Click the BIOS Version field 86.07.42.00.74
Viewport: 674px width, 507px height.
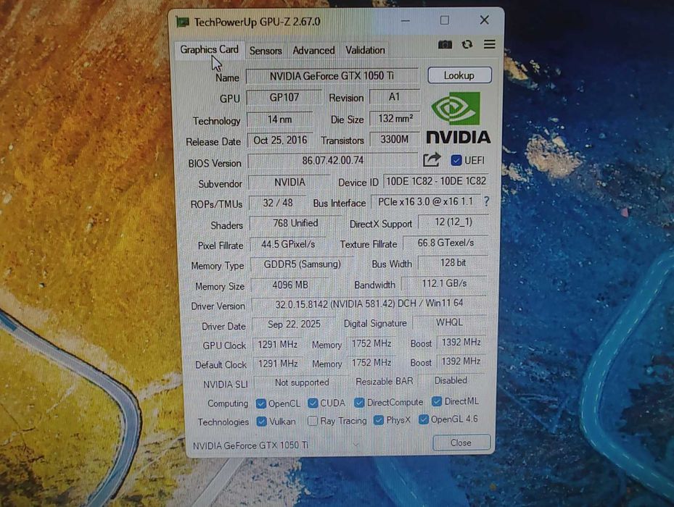(x=333, y=161)
